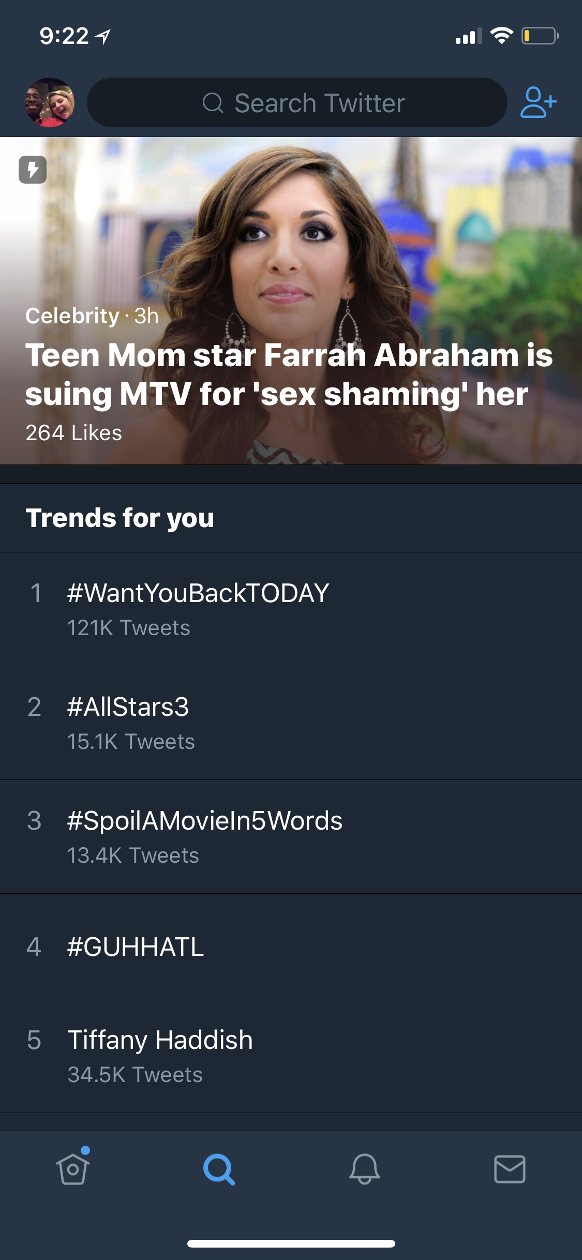Open the Messages envelope icon
The width and height of the screenshot is (582, 1260).
510,1169
